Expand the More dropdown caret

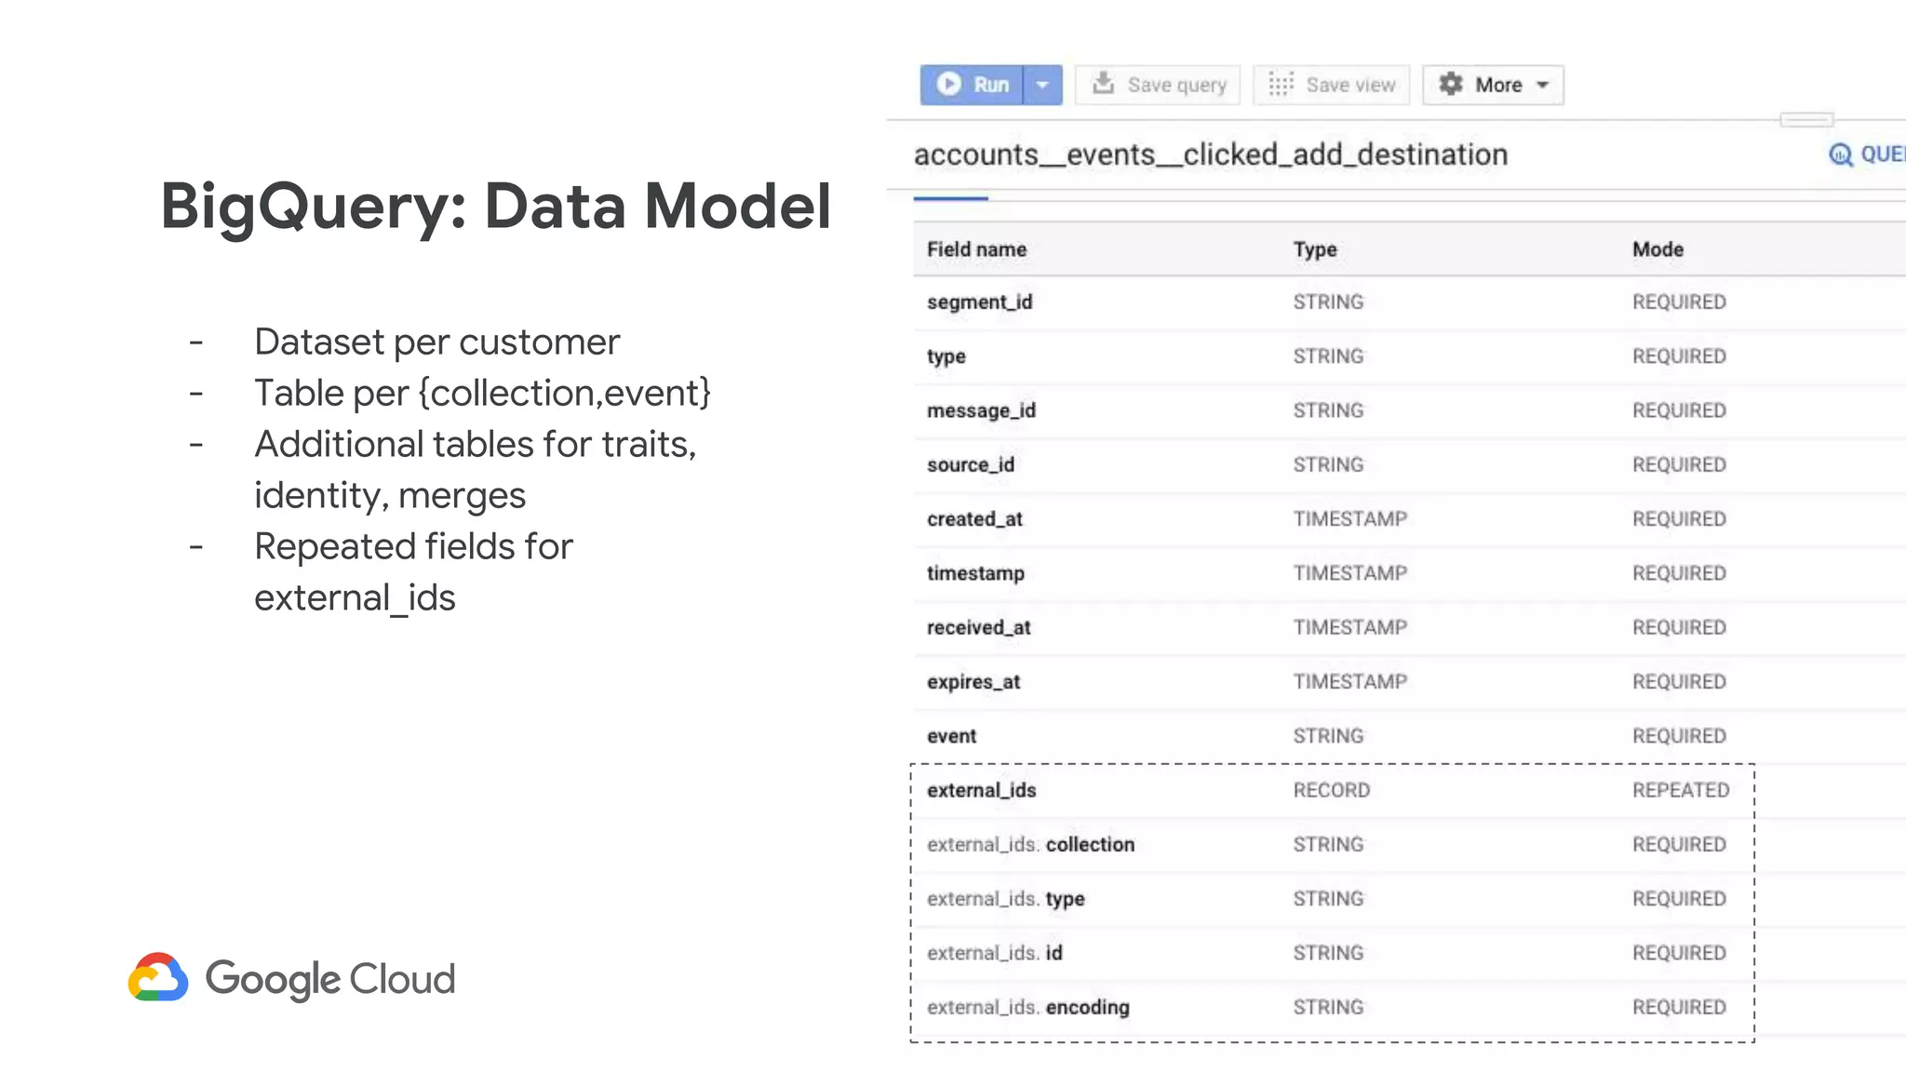pyautogui.click(x=1542, y=85)
